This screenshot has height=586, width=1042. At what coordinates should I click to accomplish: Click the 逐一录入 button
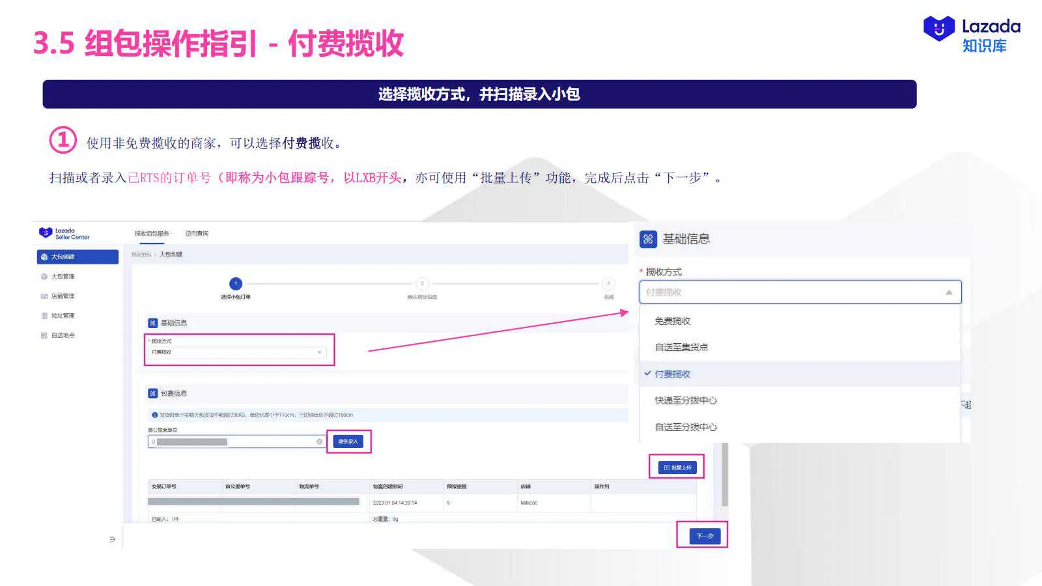(348, 441)
